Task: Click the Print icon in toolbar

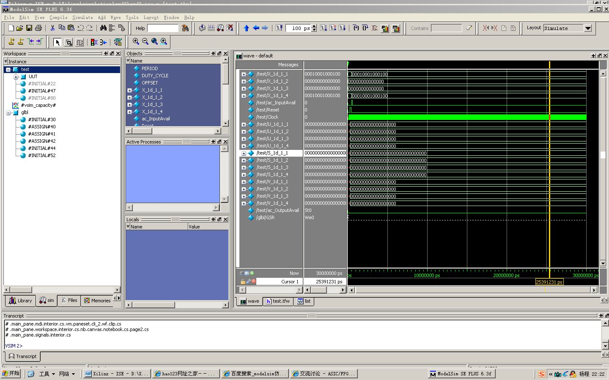Action: [x=38, y=28]
